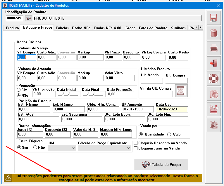Click the warning triangle icon in alert bar
This screenshot has height=186, width=224.
pos(8,178)
